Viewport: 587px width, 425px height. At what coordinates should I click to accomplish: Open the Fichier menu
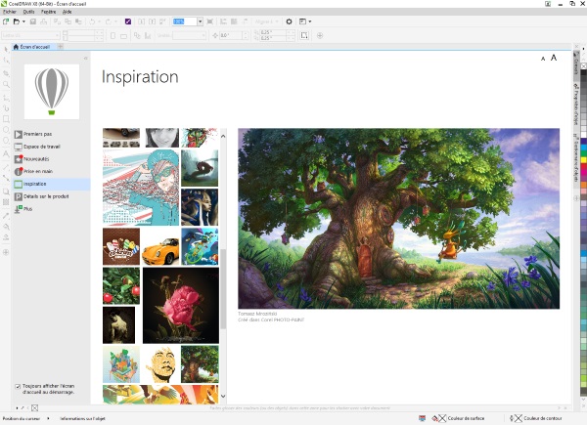(10, 12)
